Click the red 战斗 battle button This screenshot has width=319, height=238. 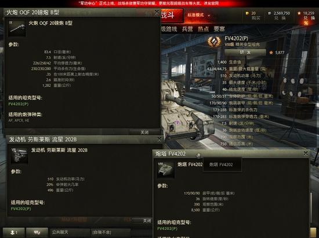[x=172, y=16]
